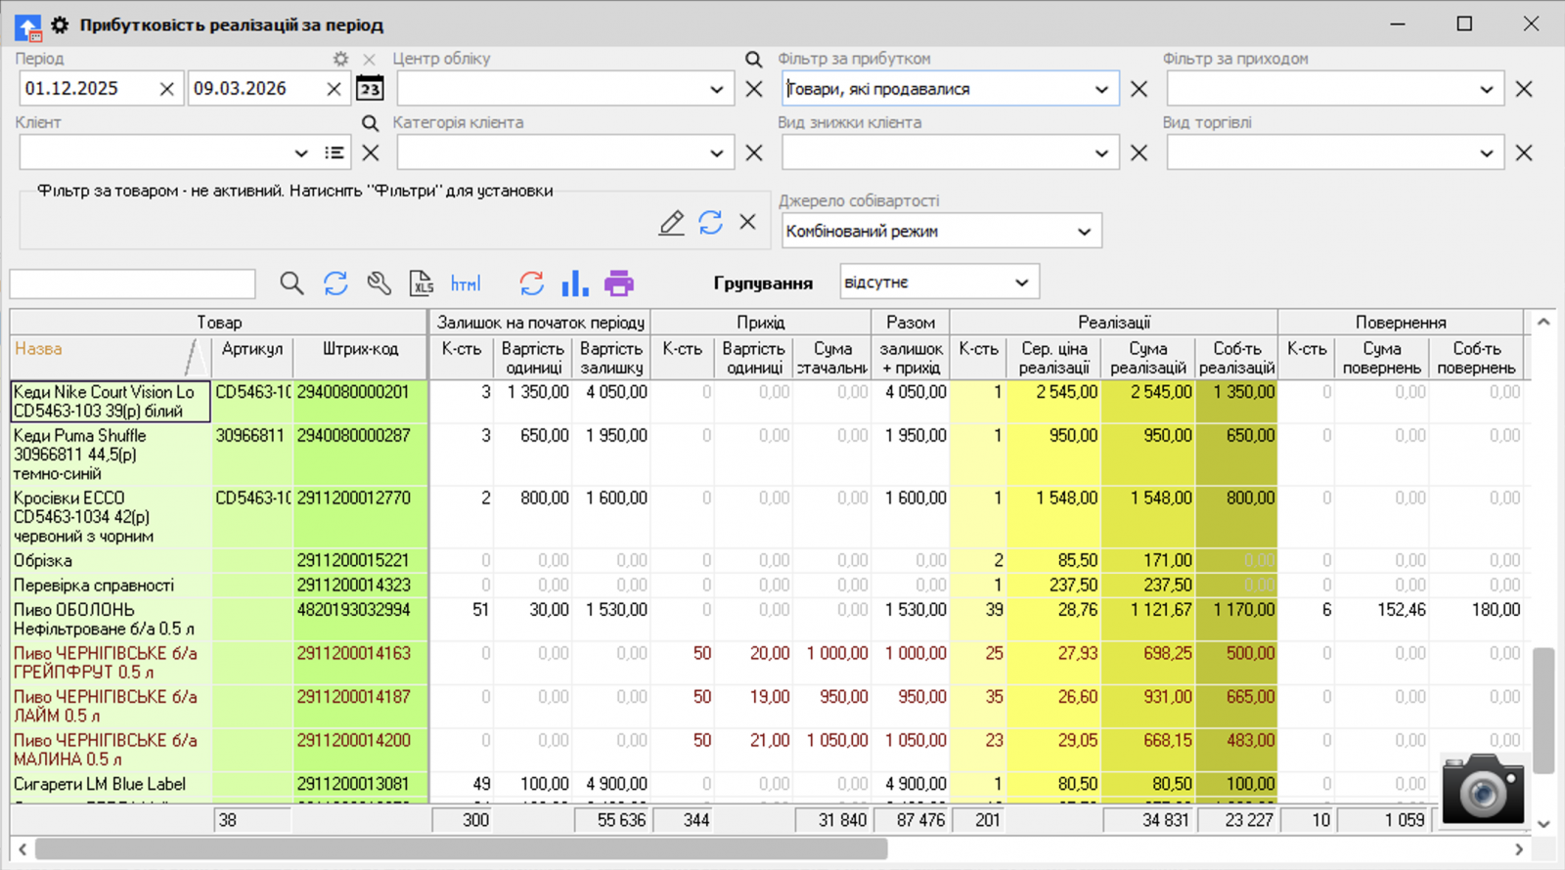The height and width of the screenshot is (870, 1565).
Task: Export the report as HTML
Action: pyautogui.click(x=466, y=283)
